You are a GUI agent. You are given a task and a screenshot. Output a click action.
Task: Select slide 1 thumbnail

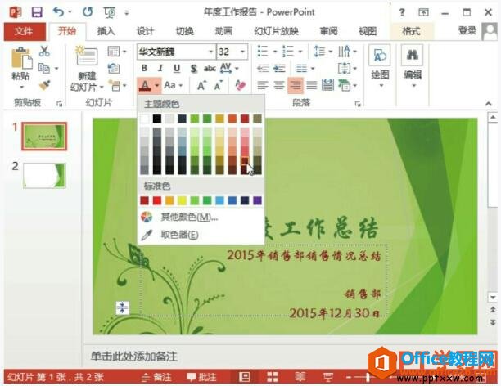point(44,137)
